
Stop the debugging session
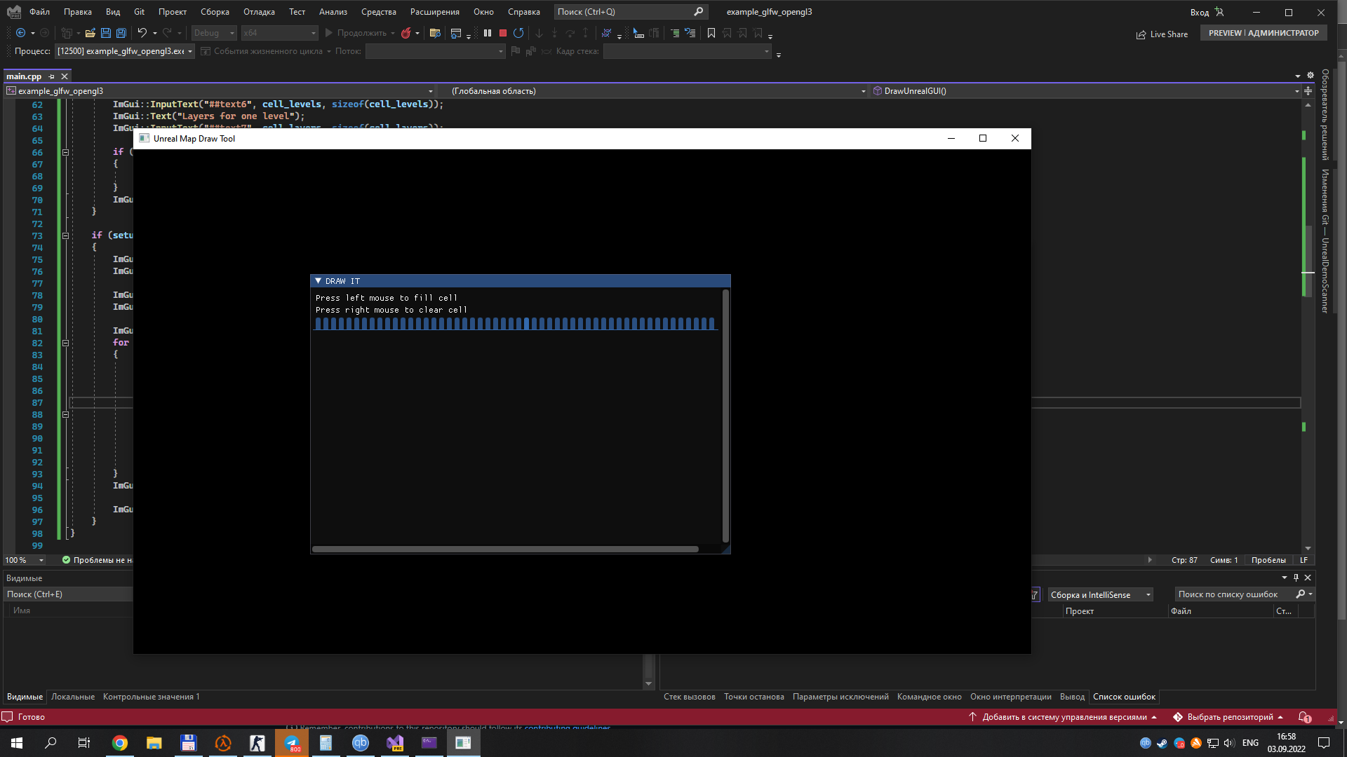coord(503,32)
